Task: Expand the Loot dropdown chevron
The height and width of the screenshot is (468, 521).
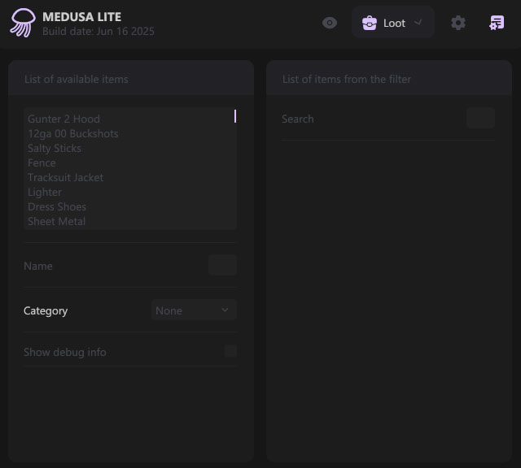Action: coord(418,23)
